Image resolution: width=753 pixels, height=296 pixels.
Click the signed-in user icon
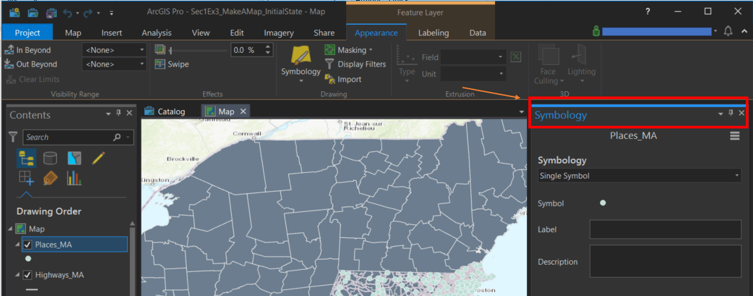coord(596,31)
